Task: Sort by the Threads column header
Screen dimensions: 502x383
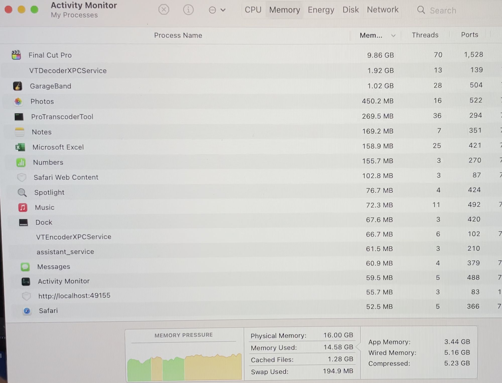Action: (x=425, y=35)
